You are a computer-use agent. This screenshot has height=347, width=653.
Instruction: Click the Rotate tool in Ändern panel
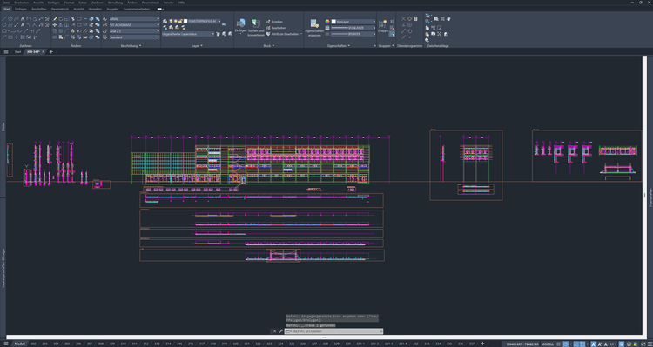pos(61,19)
